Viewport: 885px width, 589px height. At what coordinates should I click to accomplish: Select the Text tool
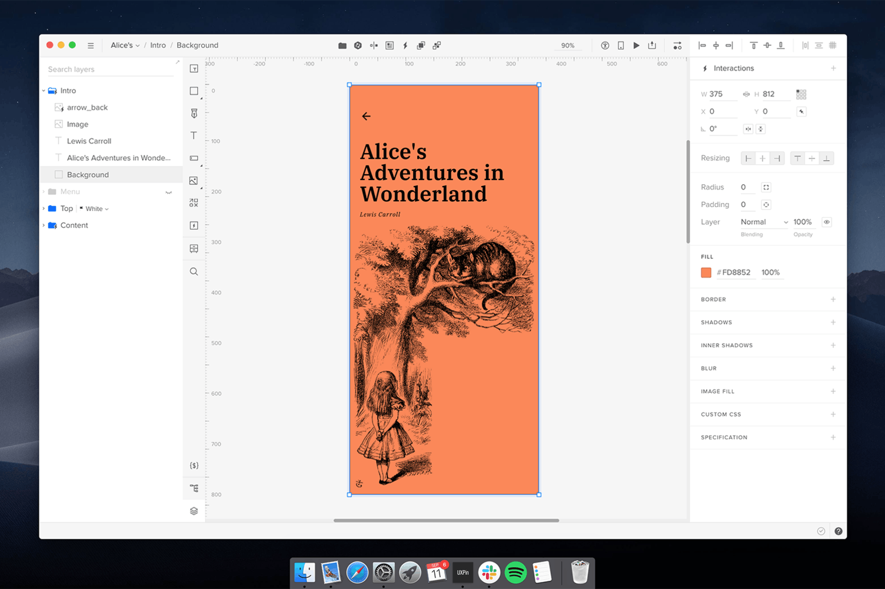pyautogui.click(x=194, y=135)
